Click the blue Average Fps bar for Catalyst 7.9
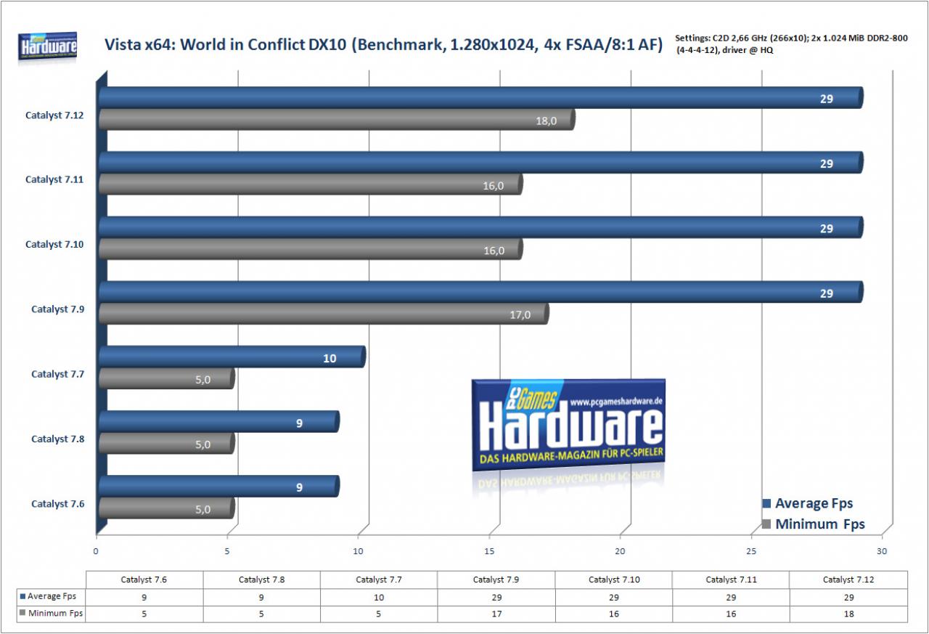This screenshot has height=634, width=929. click(x=480, y=293)
